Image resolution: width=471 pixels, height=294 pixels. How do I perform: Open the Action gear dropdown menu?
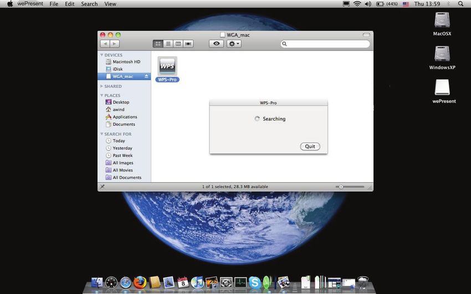click(x=234, y=44)
